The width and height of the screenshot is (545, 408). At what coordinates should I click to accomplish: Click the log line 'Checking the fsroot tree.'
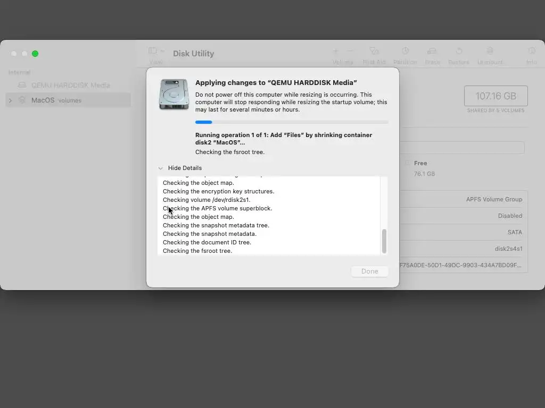coord(197,251)
